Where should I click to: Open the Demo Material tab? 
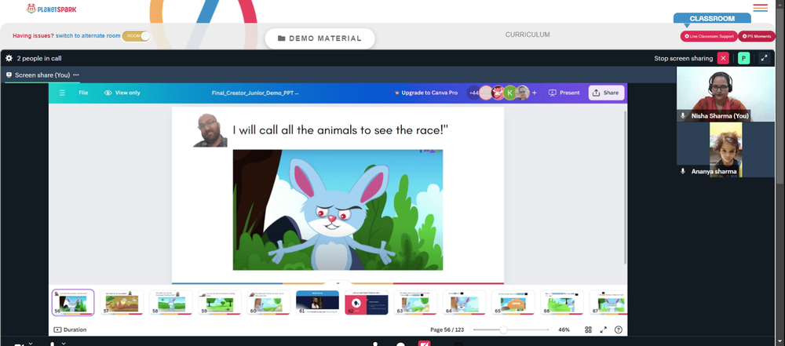pyautogui.click(x=320, y=38)
